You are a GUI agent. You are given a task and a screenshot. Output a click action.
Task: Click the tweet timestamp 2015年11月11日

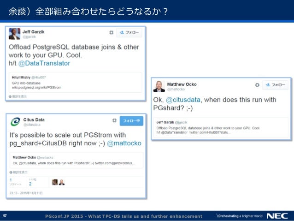pyautogui.click(x=26, y=193)
